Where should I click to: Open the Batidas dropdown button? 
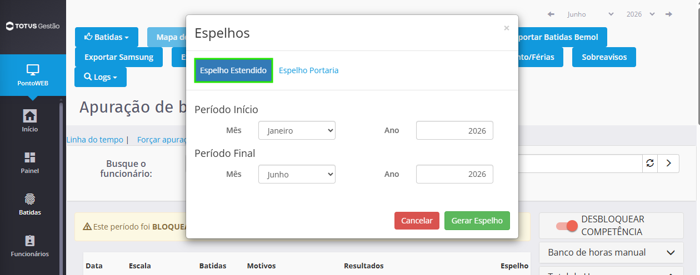(x=107, y=37)
